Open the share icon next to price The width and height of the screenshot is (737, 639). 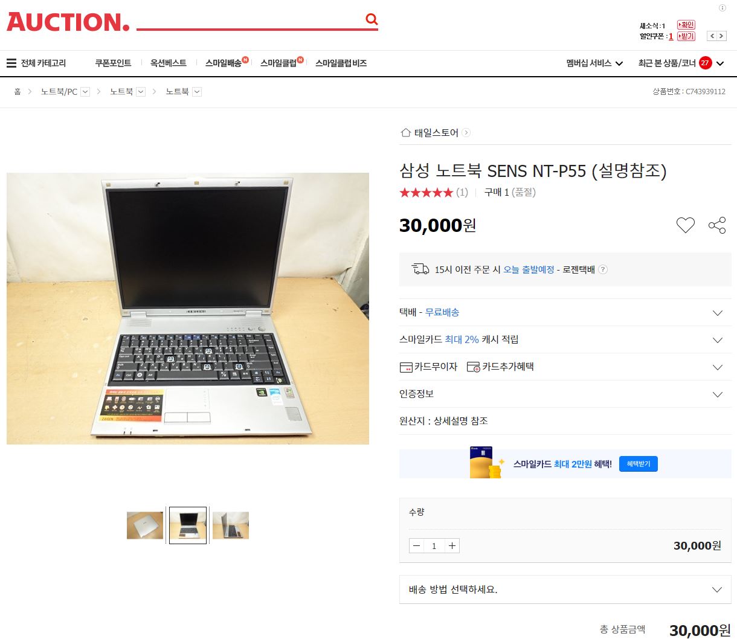point(717,225)
